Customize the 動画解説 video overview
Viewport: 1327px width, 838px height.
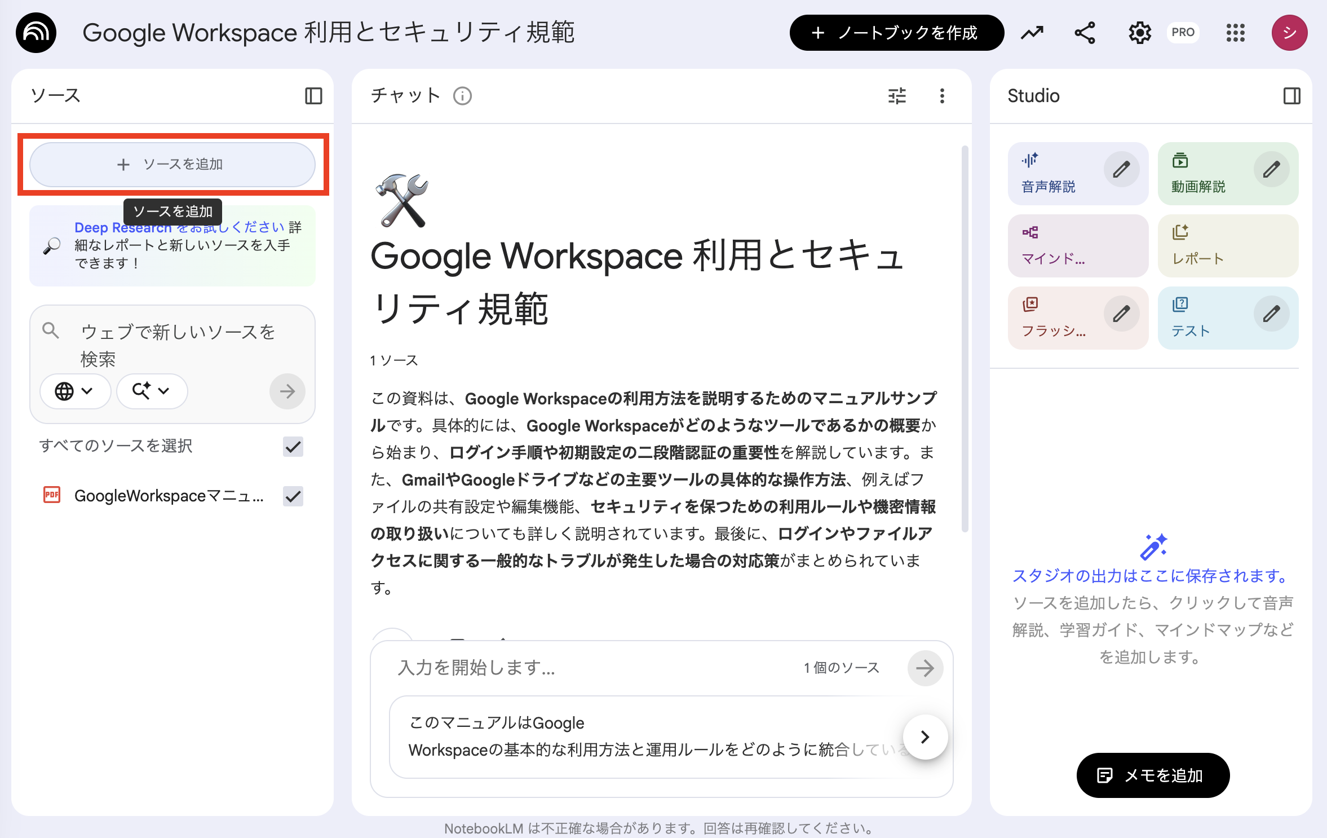[1272, 168]
